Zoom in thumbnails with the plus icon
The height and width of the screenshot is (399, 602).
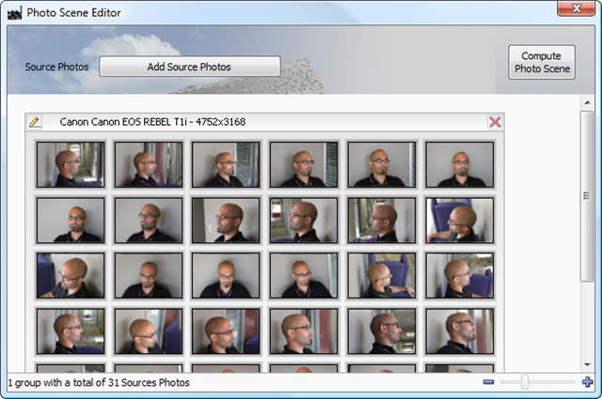588,382
